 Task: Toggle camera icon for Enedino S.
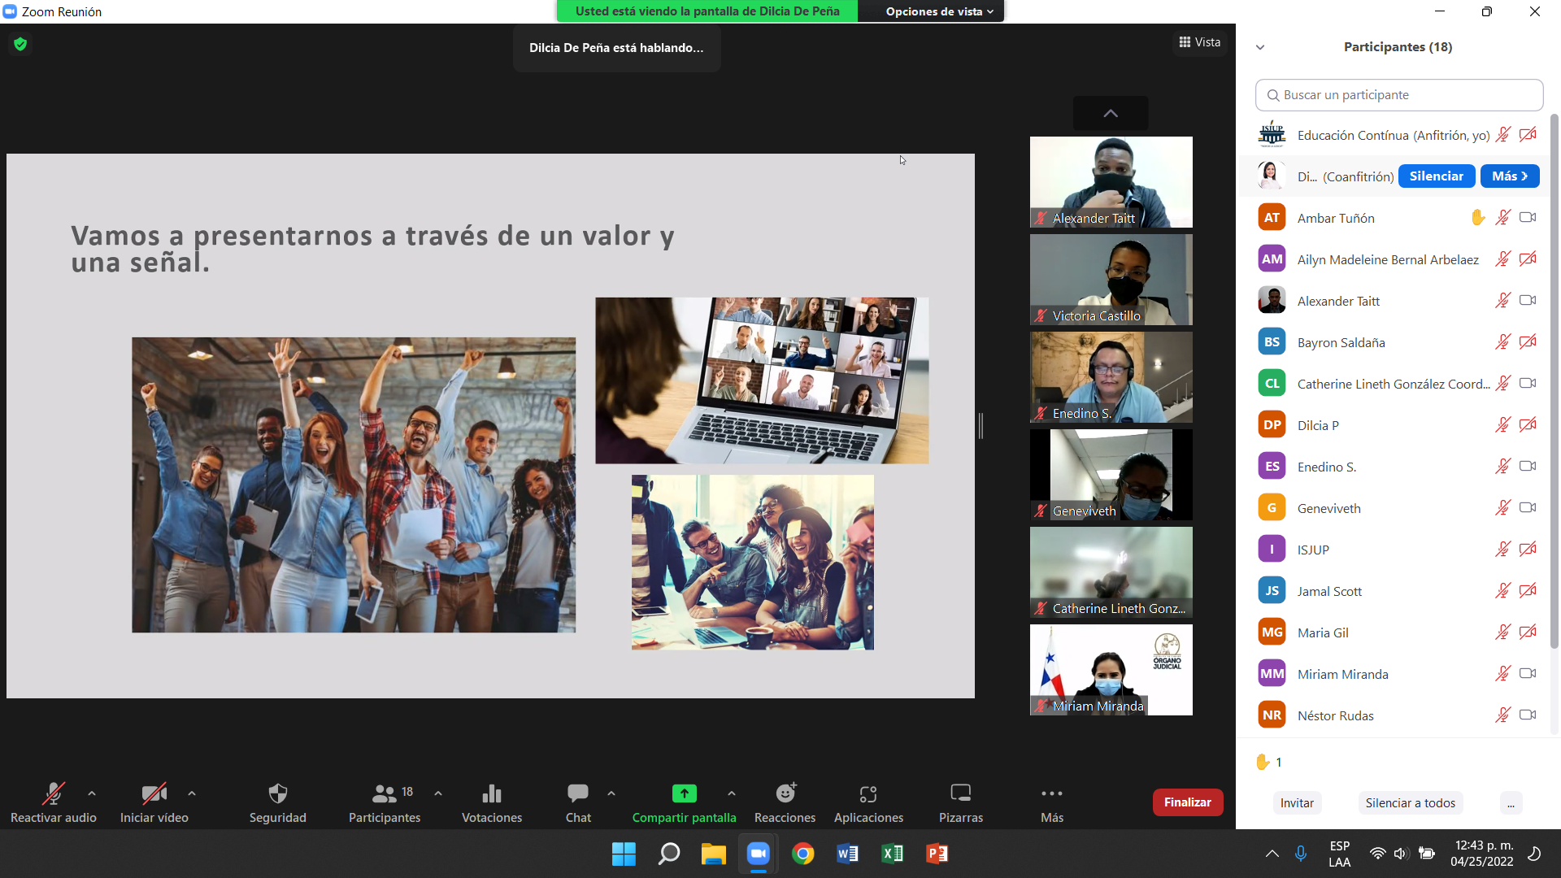(1528, 466)
